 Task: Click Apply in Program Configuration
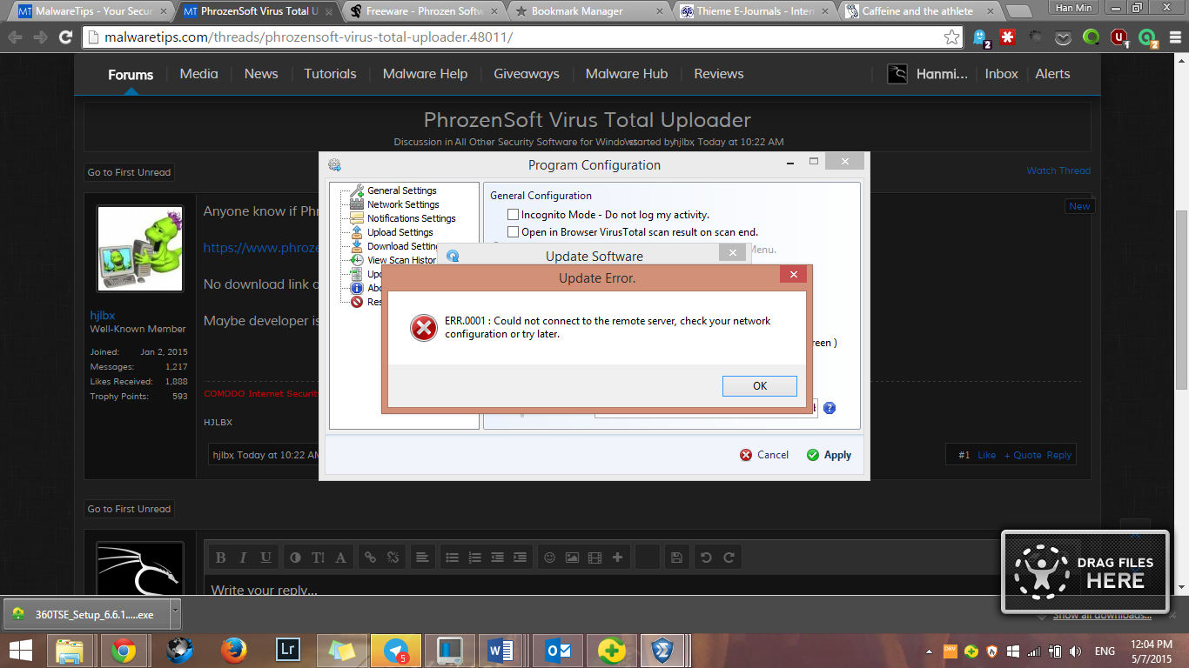(x=829, y=455)
